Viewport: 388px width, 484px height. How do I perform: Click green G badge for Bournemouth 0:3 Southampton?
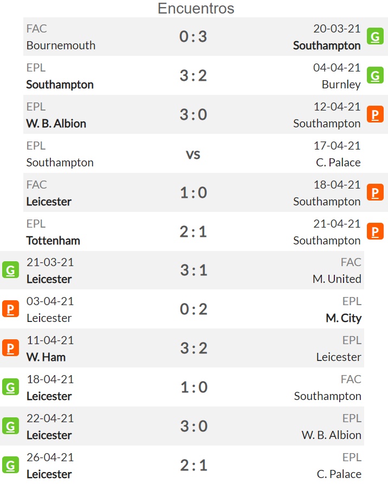[375, 36]
